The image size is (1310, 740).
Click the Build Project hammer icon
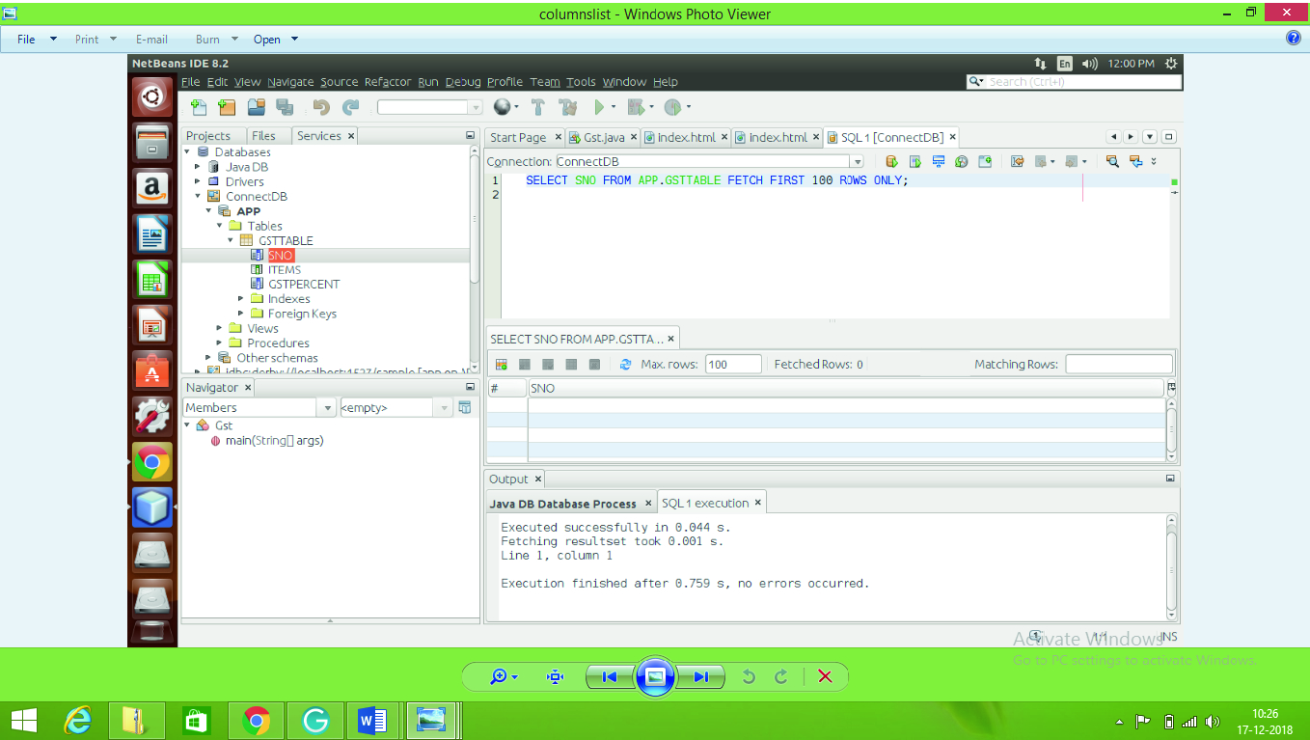click(x=538, y=107)
